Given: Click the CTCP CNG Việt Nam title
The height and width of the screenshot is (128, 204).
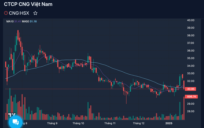Looking at the screenshot, I should 28,4.
